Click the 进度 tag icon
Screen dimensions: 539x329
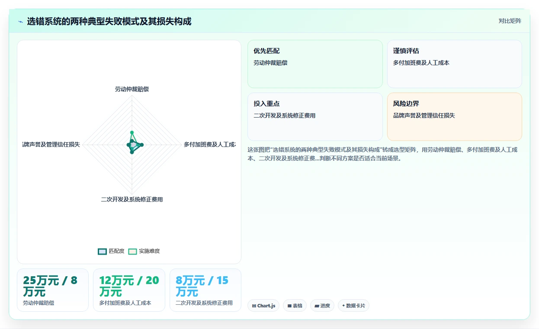click(x=317, y=306)
